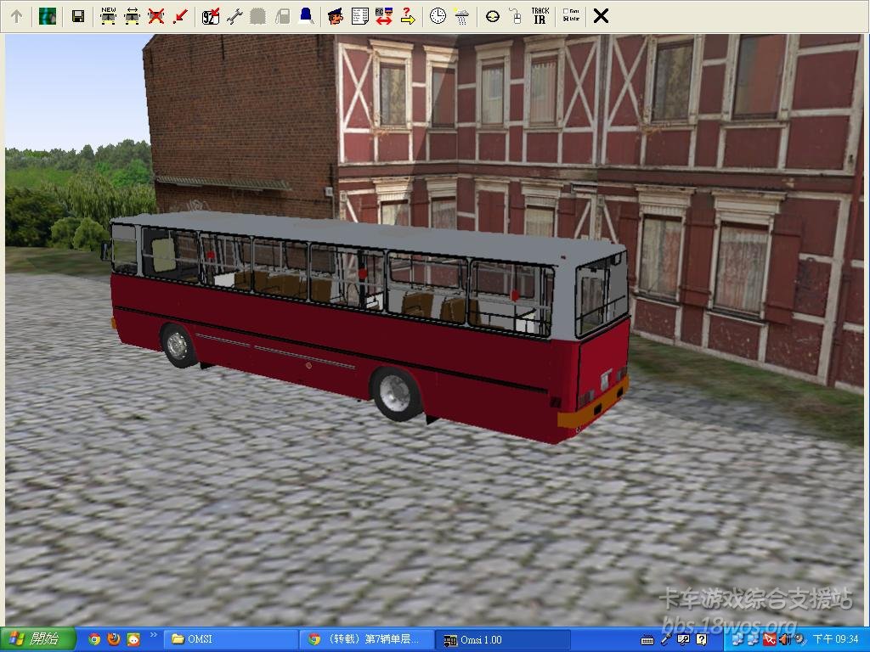This screenshot has width=870, height=652.
Task: Click the grey up arrow toolbar icon
Action: [x=17, y=16]
